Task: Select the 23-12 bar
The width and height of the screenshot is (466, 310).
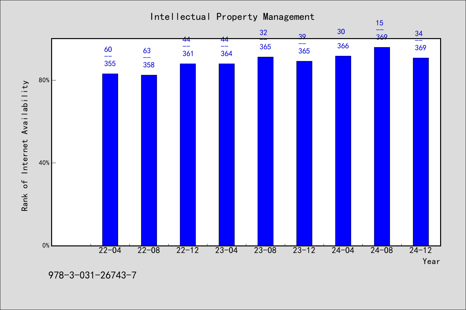Action: pyautogui.click(x=304, y=153)
